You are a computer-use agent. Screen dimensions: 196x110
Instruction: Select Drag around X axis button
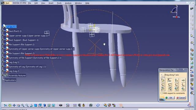point(163,89)
